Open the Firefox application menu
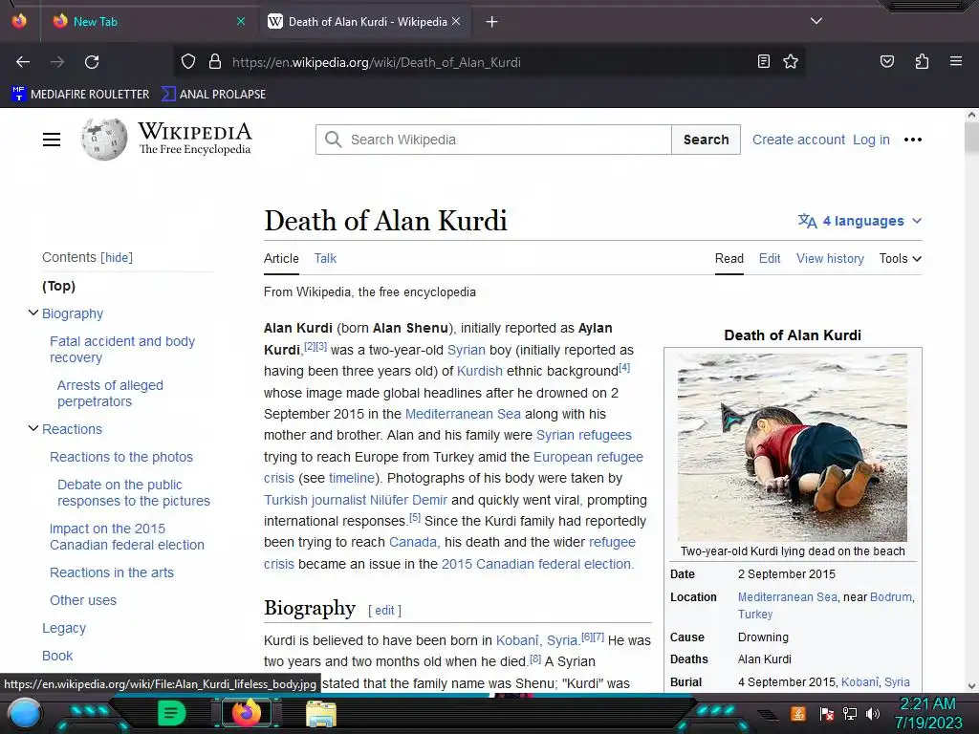Image resolution: width=979 pixels, height=734 pixels. point(956,61)
